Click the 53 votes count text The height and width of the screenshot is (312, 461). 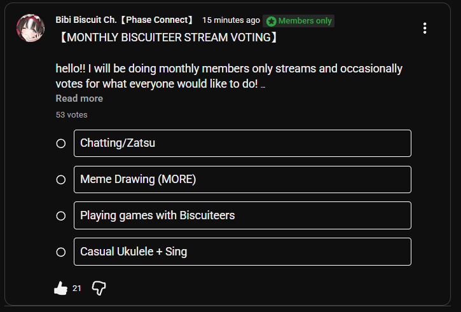click(x=71, y=114)
